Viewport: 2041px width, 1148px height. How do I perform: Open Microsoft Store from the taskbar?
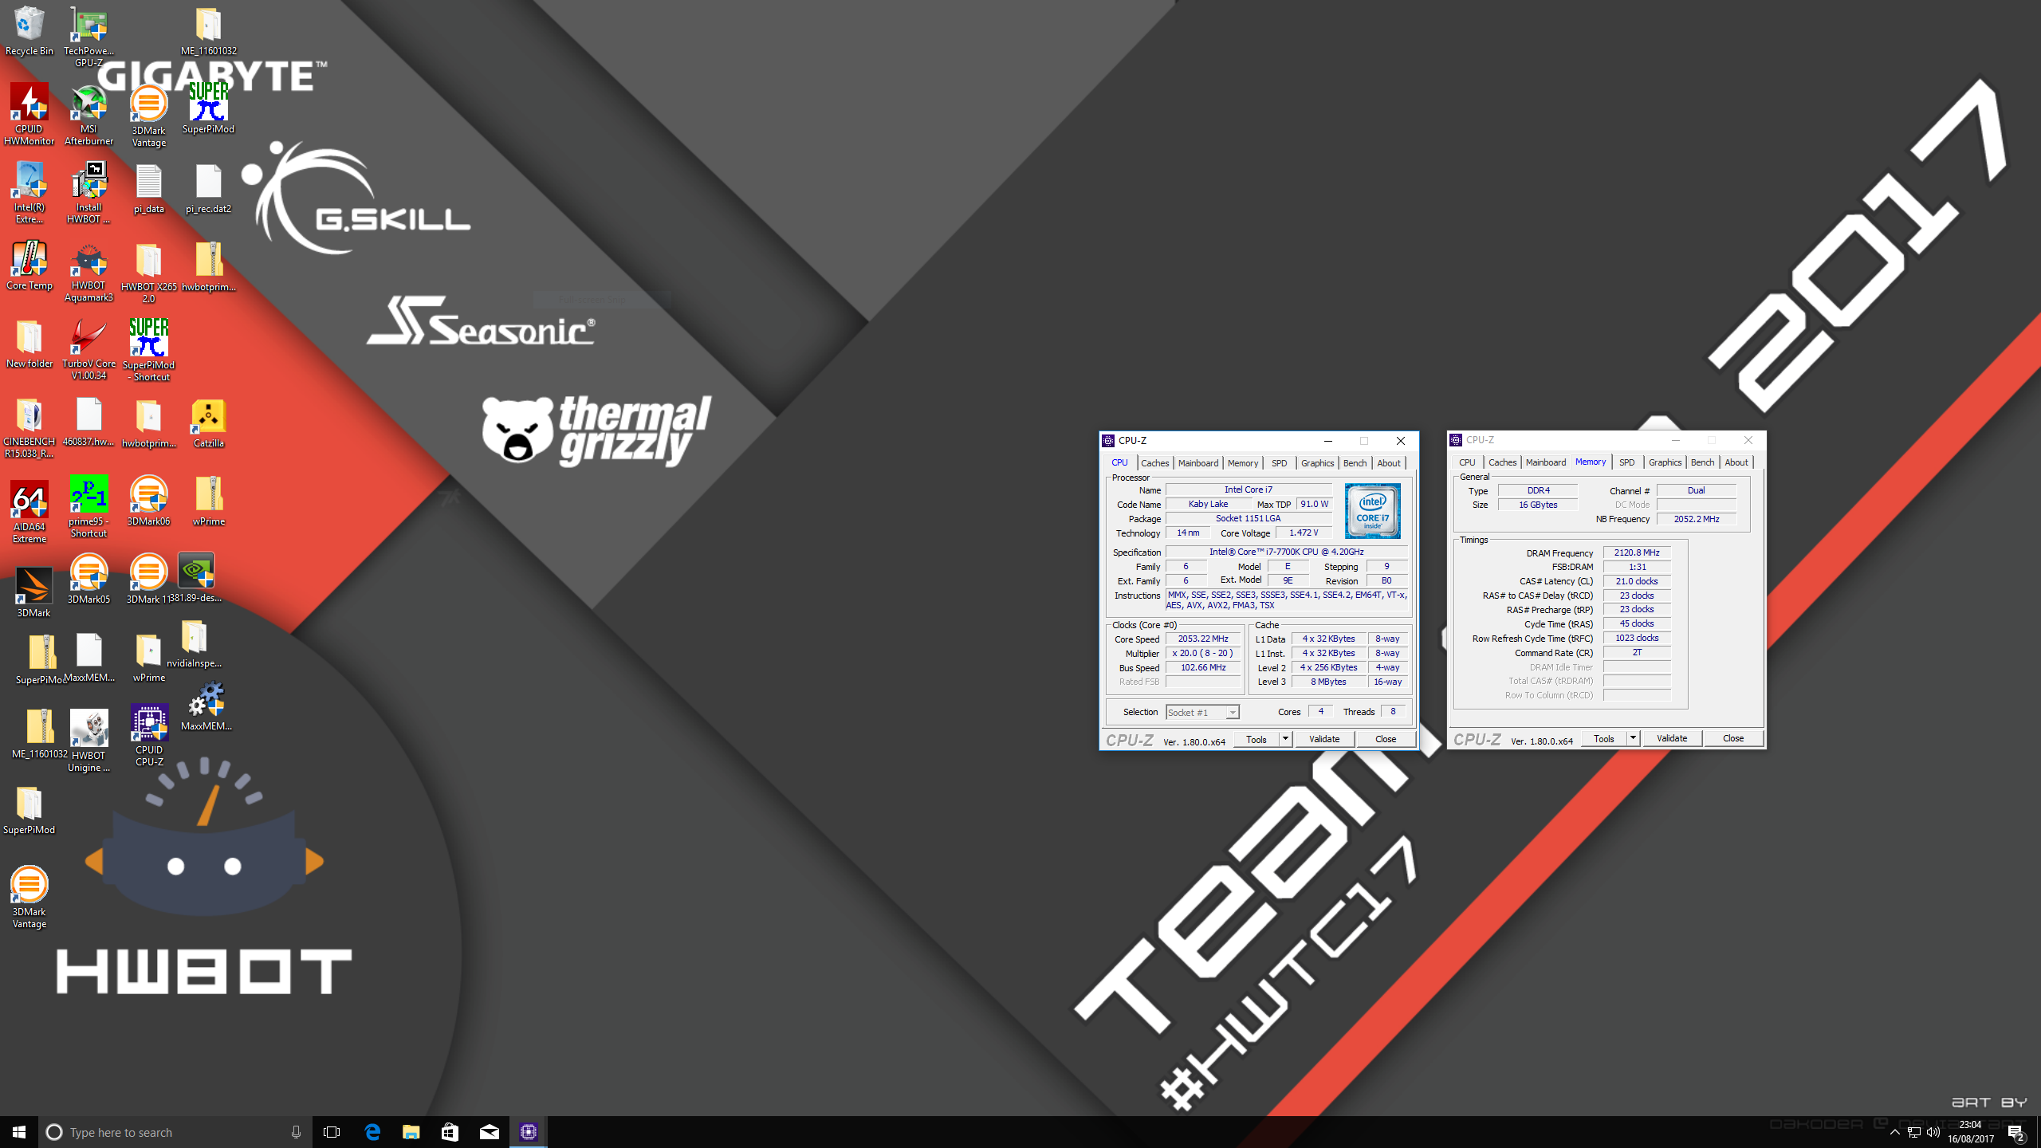450,1132
